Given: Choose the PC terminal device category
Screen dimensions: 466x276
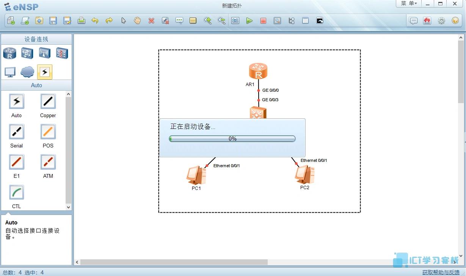Looking at the screenshot, I should [x=9, y=72].
